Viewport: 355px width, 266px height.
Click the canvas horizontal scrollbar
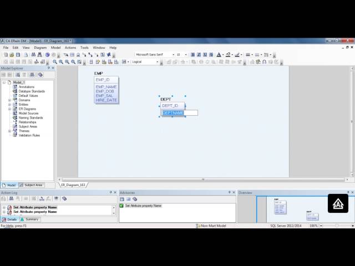(203, 180)
